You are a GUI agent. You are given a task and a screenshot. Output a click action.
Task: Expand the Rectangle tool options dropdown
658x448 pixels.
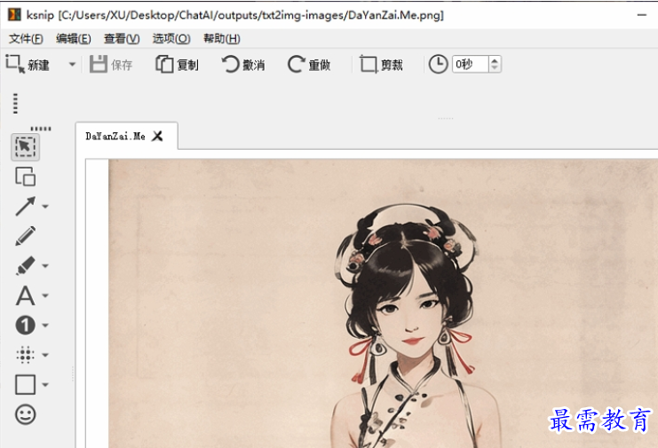(45, 385)
